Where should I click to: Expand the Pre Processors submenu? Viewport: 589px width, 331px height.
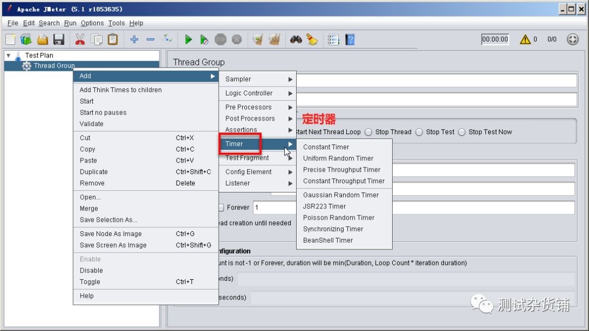pos(257,107)
